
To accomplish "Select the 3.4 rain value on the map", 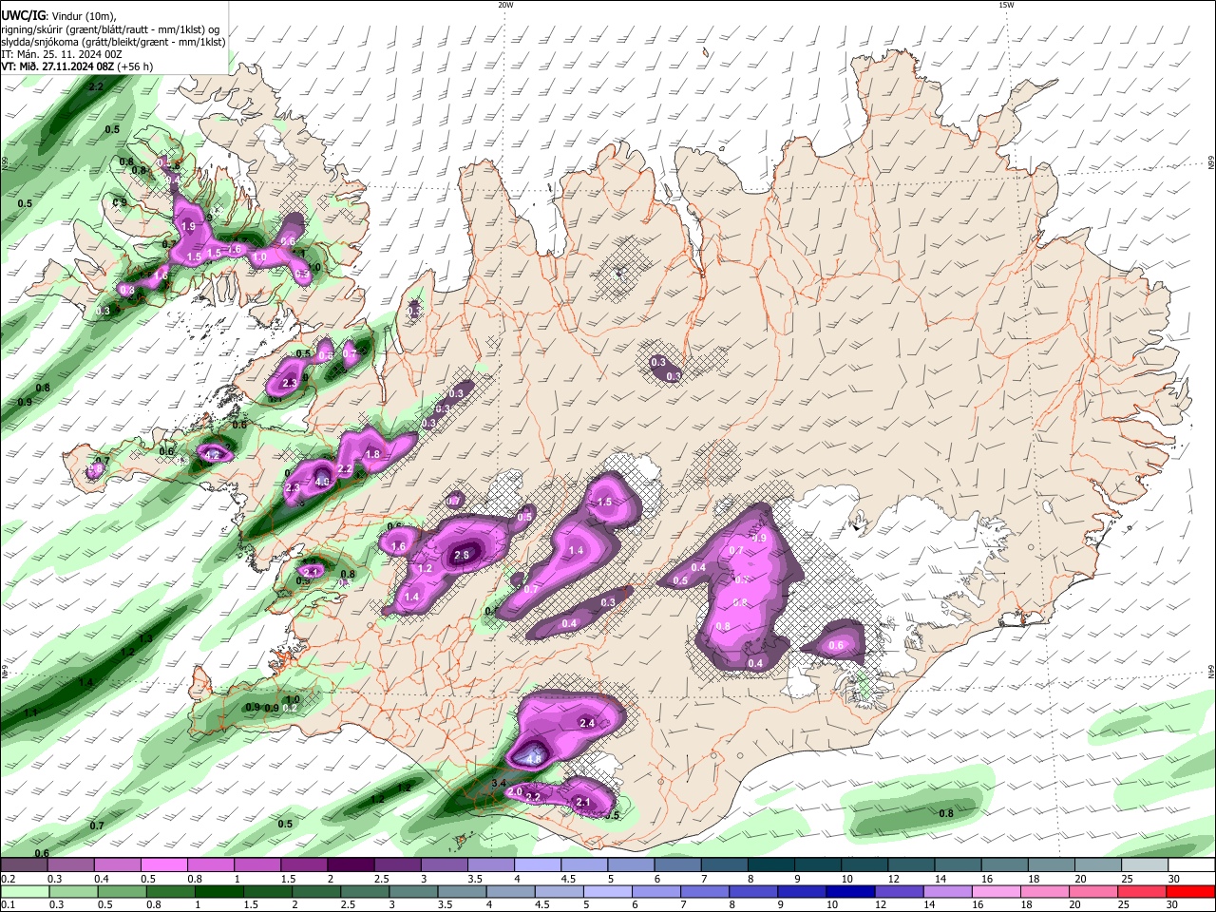I will click(499, 783).
